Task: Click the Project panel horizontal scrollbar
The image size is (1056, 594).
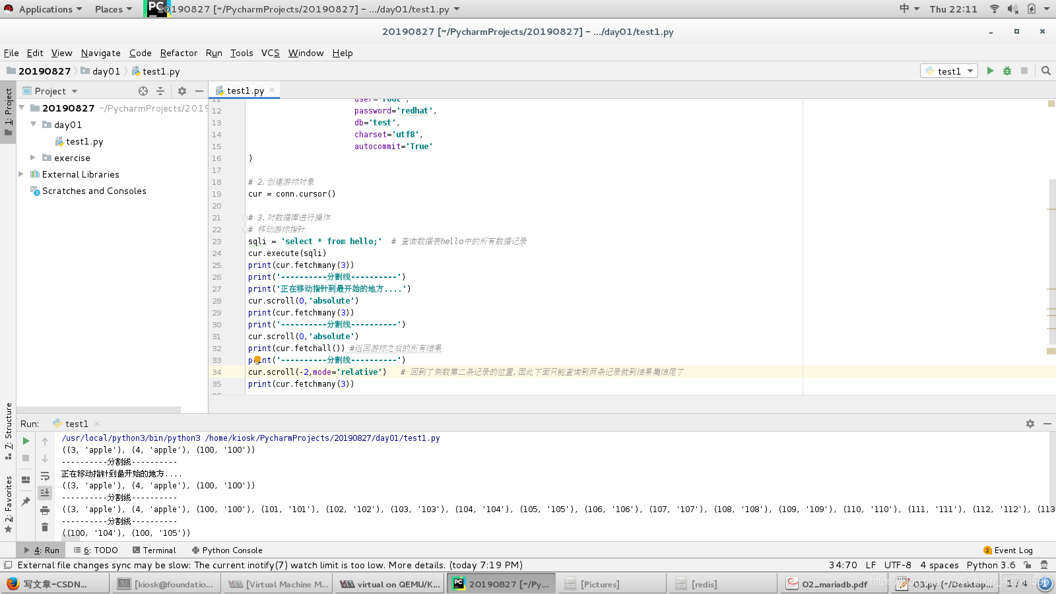Action: pyautogui.click(x=99, y=410)
